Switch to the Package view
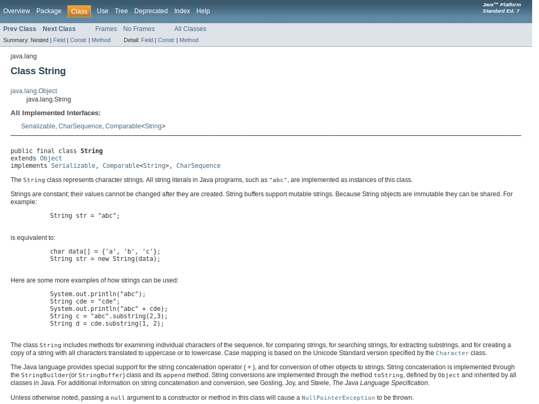539x404 pixels. [48, 11]
